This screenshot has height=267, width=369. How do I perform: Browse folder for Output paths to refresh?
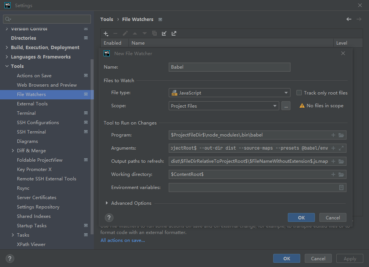point(341,161)
